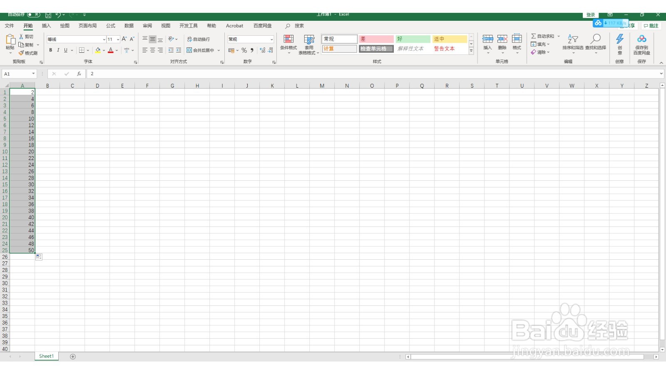Screen dimensions: 666x374
Task: Open the Name Box dropdown arrow
Action: (x=33, y=74)
